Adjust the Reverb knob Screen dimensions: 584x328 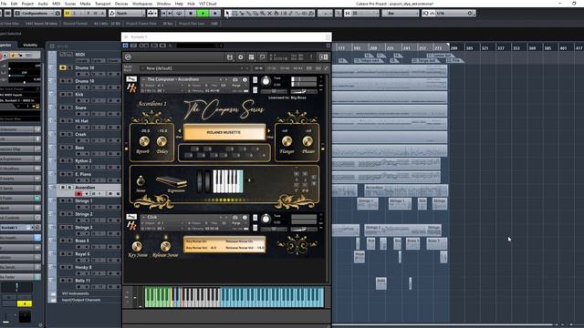click(x=144, y=141)
